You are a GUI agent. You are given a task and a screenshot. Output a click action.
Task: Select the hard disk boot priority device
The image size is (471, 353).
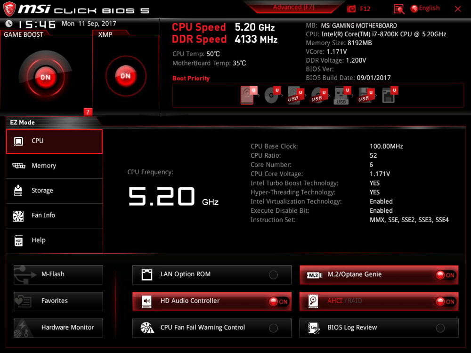coord(249,95)
